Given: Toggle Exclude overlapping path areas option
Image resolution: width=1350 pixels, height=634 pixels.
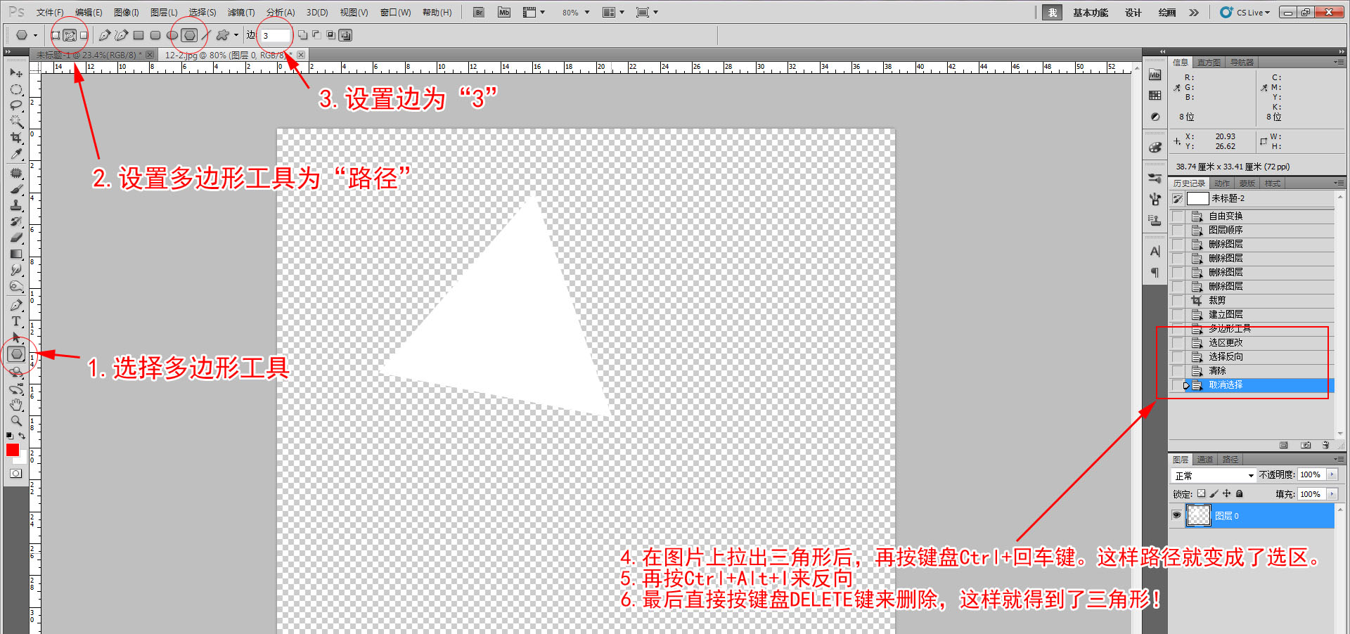Looking at the screenshot, I should click(x=345, y=35).
